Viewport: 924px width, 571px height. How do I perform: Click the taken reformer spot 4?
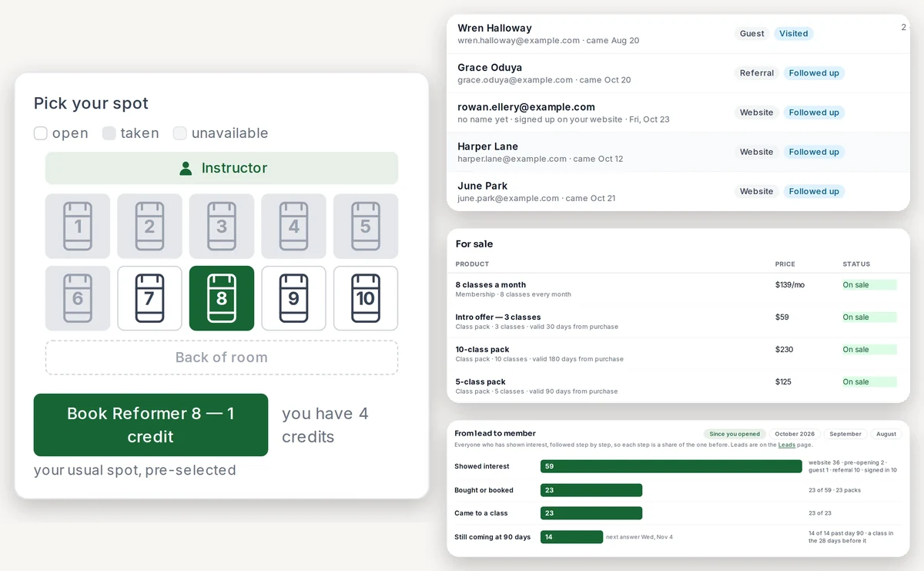click(293, 226)
